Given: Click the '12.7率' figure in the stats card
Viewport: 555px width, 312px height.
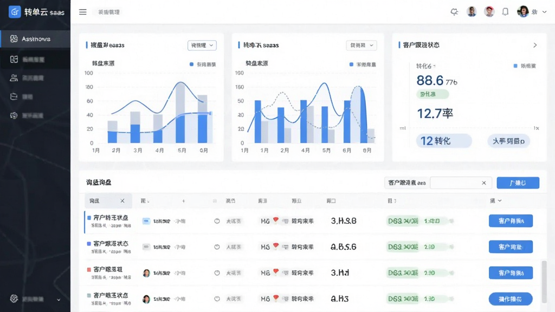Looking at the screenshot, I should (x=435, y=114).
